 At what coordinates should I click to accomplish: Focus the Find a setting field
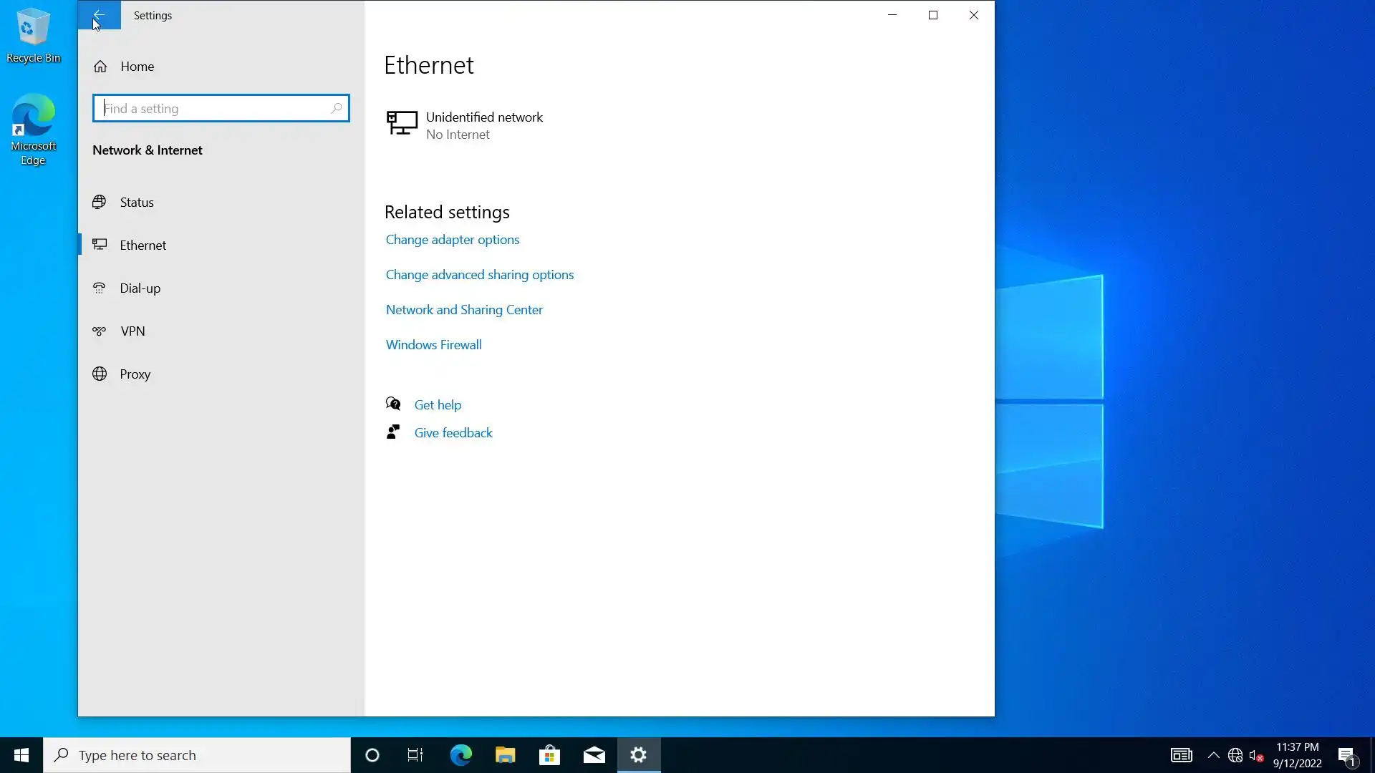[215, 109]
